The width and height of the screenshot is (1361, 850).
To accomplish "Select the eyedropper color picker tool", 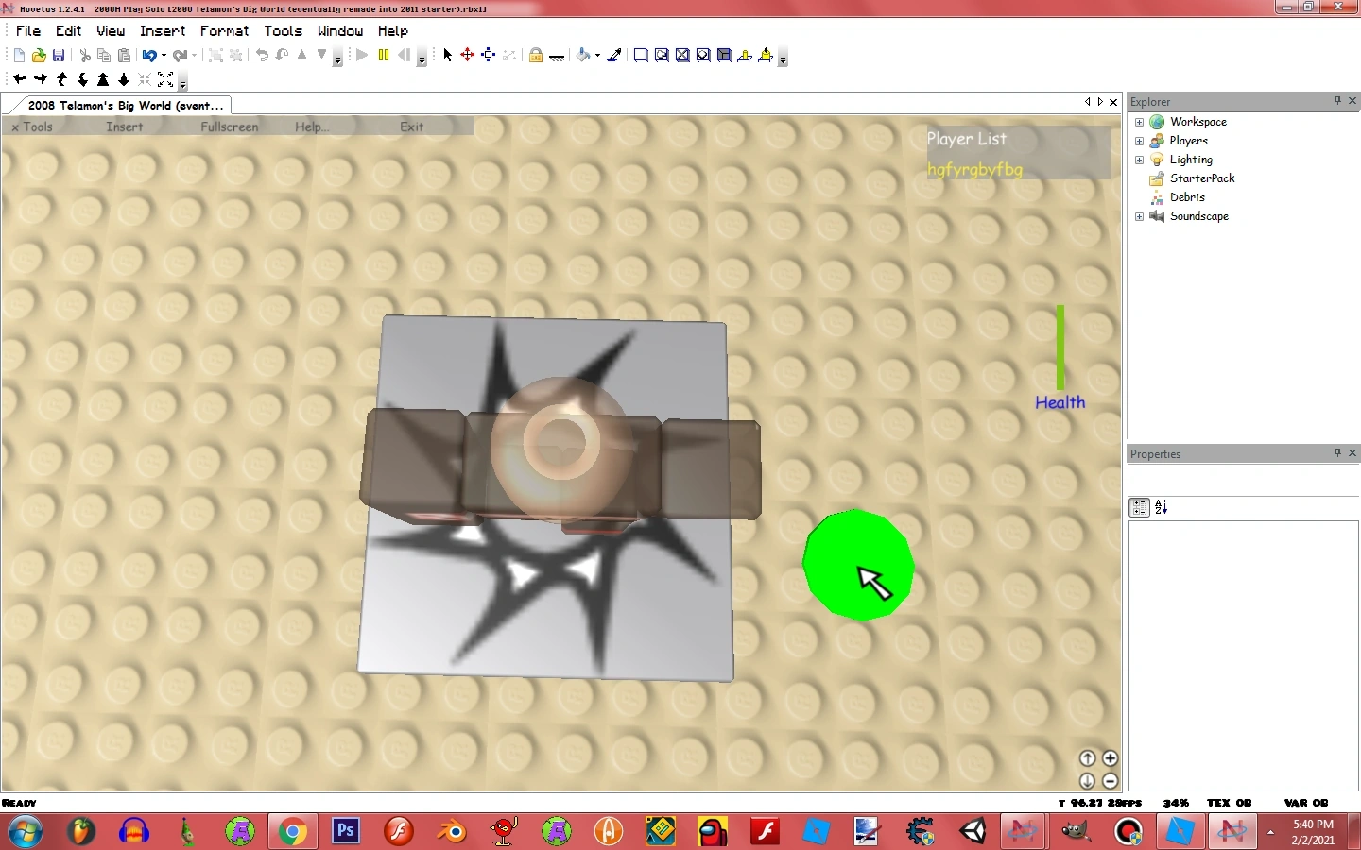I will pos(614,56).
